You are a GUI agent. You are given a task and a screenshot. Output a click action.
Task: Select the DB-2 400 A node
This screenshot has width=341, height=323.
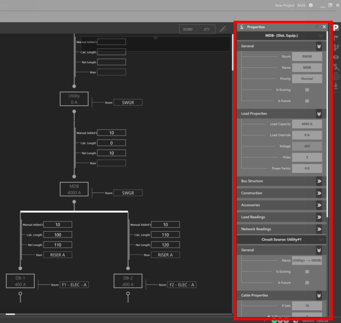coord(128,281)
